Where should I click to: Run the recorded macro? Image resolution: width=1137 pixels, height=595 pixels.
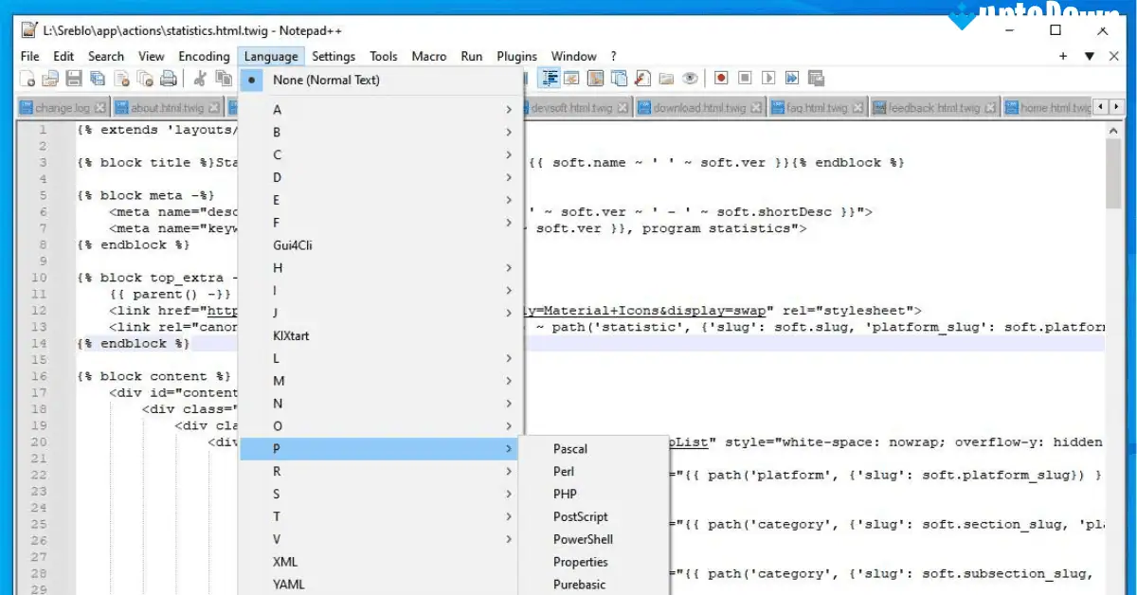[769, 78]
